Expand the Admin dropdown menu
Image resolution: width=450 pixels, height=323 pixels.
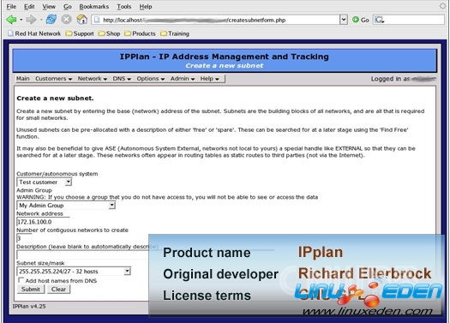tap(183, 79)
